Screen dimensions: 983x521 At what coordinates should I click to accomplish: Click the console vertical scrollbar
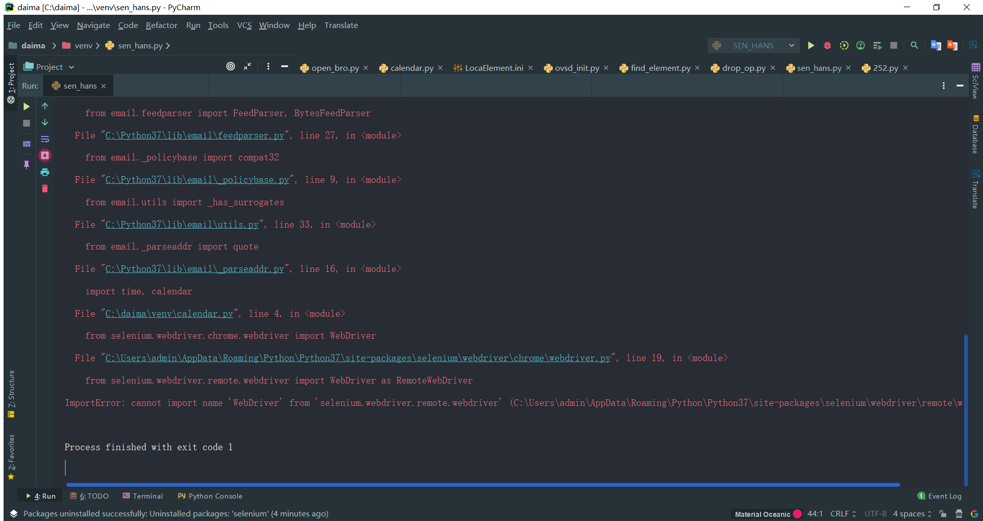[x=966, y=409]
